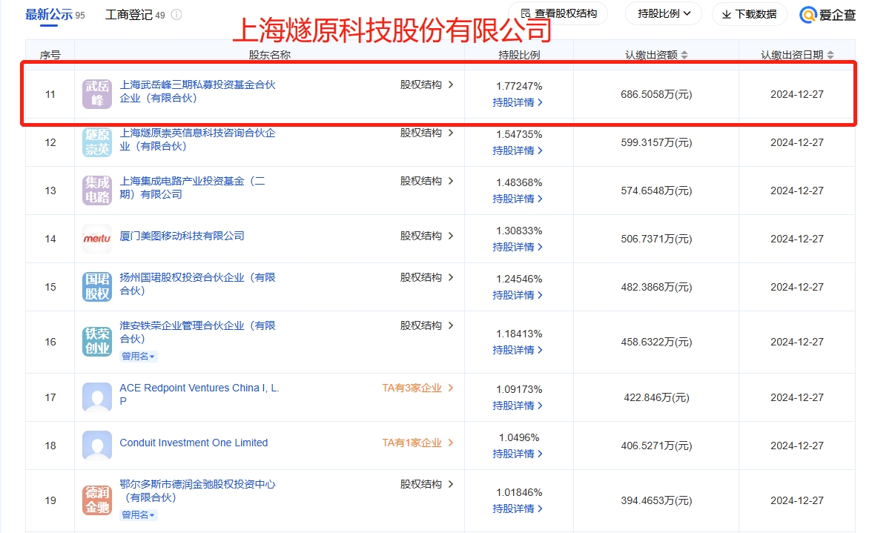View 持股详情 under 1.24546%
Screen dimensions: 872x533
pos(518,296)
